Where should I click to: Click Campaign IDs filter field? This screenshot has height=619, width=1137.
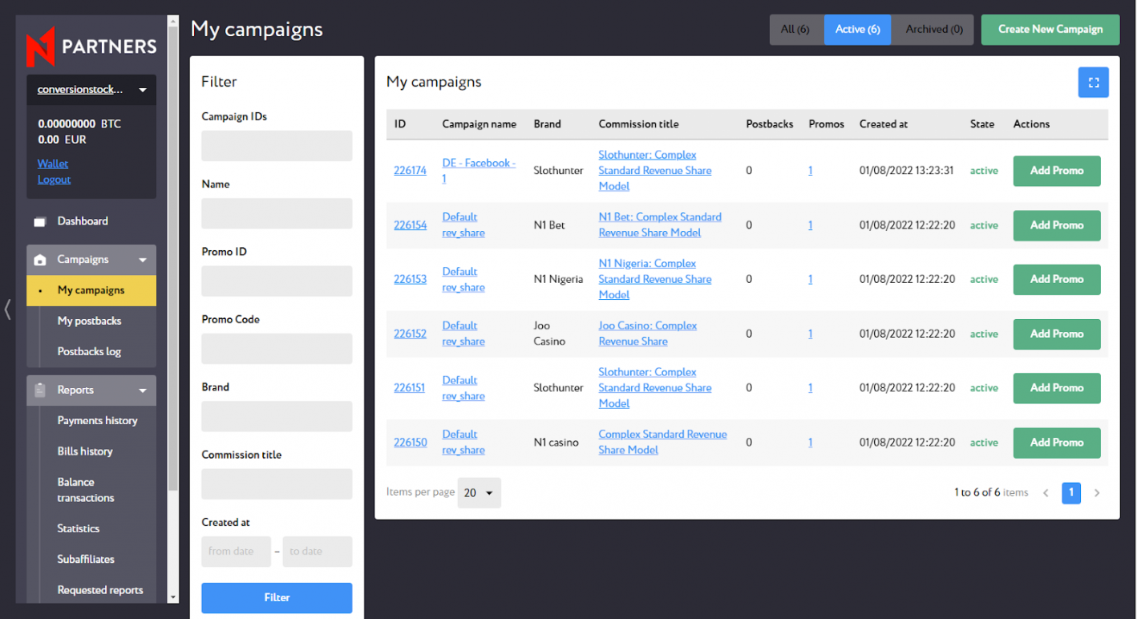pos(277,146)
